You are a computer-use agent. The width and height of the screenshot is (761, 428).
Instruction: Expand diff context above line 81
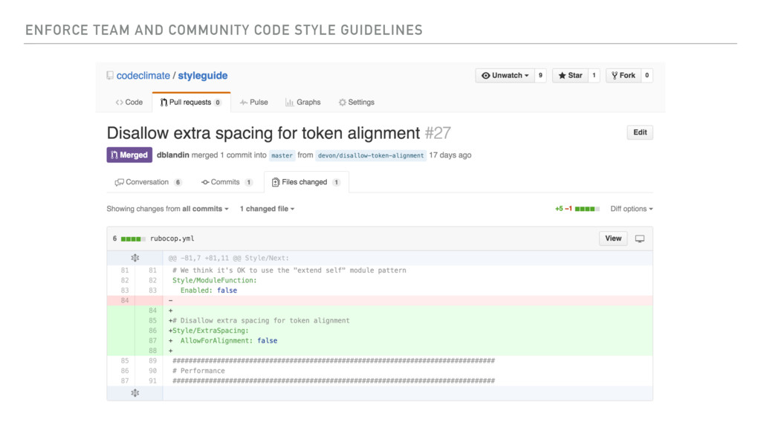[135, 258]
